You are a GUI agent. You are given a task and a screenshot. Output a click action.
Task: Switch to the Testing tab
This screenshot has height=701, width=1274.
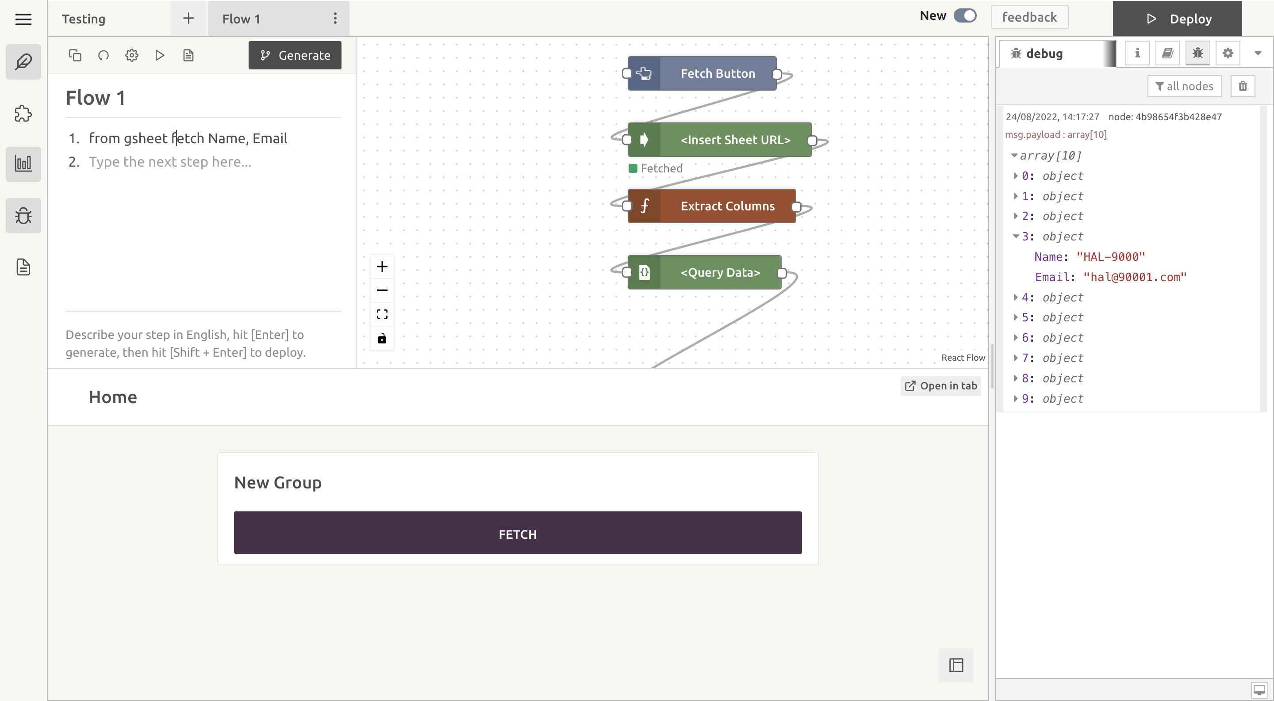(84, 19)
